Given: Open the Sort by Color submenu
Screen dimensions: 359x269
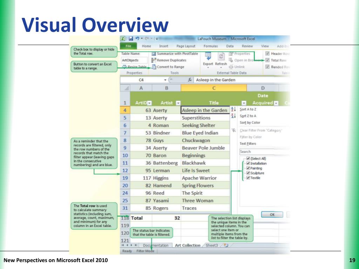Looking at the screenshot, I should (x=250, y=123).
